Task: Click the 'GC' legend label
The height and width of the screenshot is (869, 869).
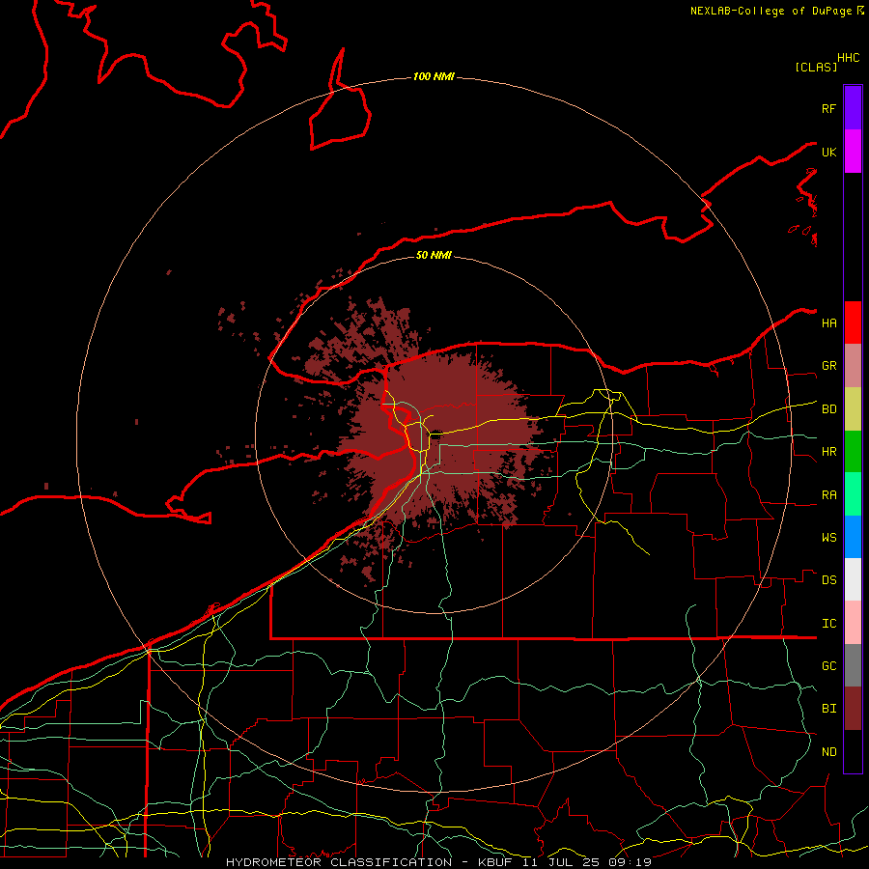Action: (x=828, y=666)
